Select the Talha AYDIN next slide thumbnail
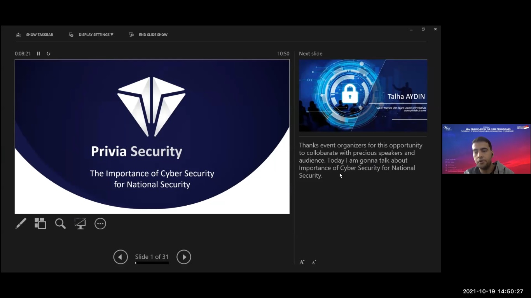Viewport: 531px width, 298px height. (363, 95)
